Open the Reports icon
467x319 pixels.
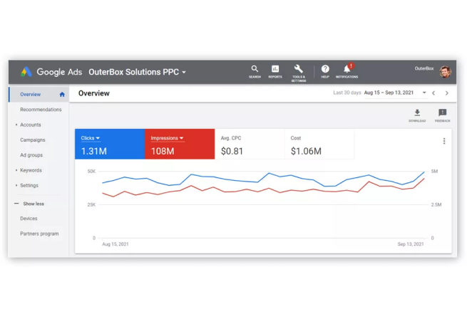[x=275, y=72]
